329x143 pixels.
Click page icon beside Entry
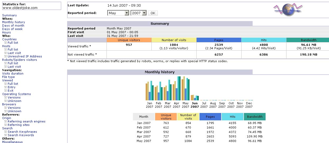tap(5, 87)
